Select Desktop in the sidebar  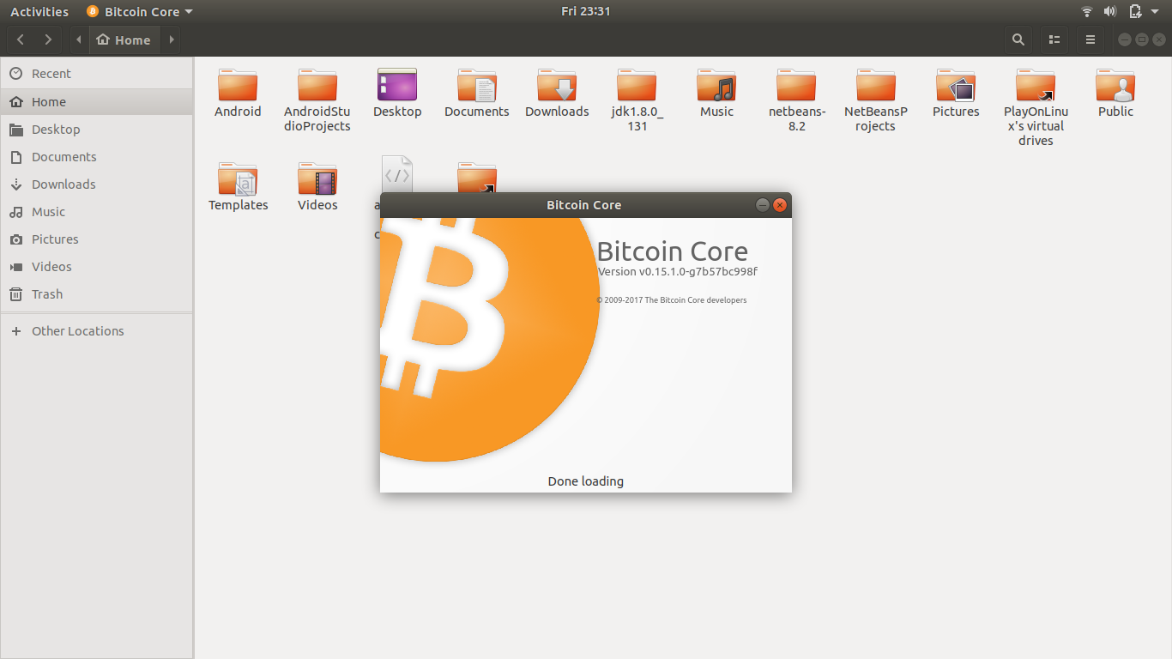click(x=97, y=129)
